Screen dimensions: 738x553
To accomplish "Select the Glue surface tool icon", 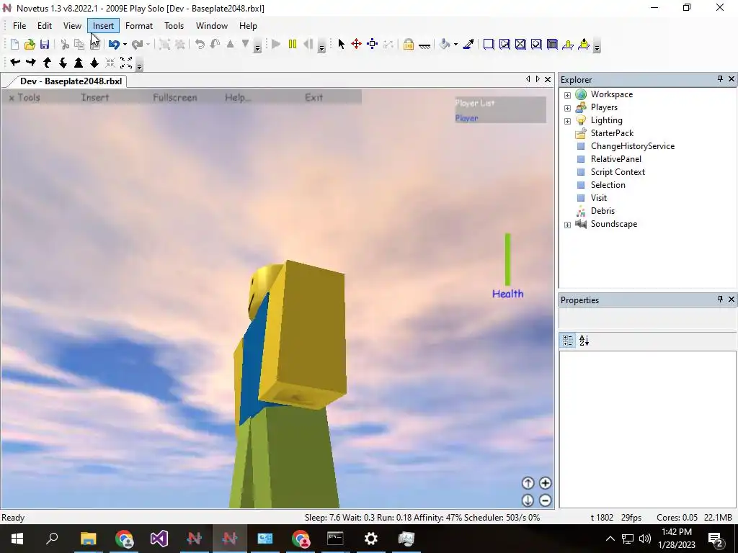I will pyautogui.click(x=504, y=44).
